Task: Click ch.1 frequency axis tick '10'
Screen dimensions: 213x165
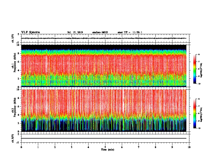Action: (18, 45)
